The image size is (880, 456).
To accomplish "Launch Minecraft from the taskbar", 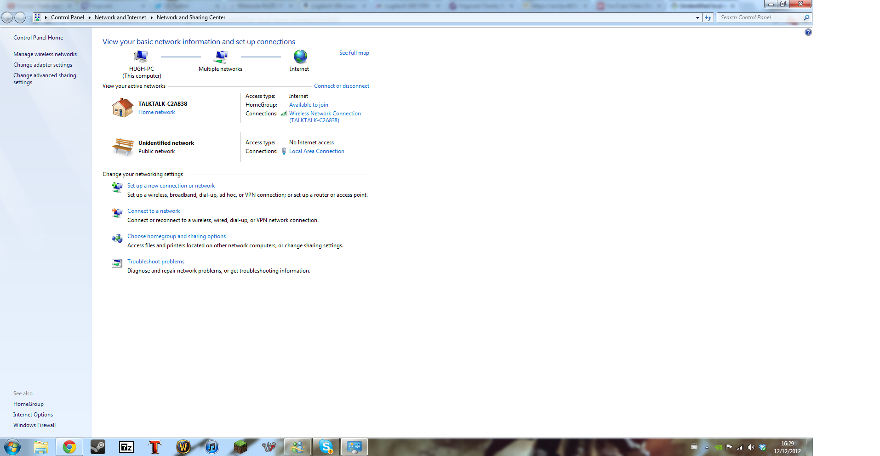I will 240,447.
